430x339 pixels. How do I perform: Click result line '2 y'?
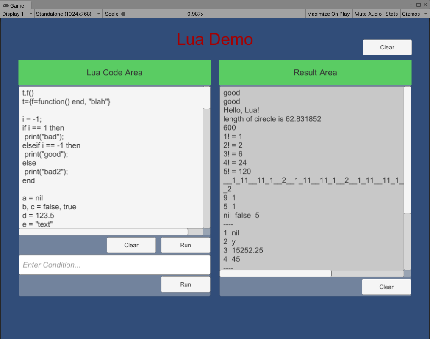tap(229, 242)
